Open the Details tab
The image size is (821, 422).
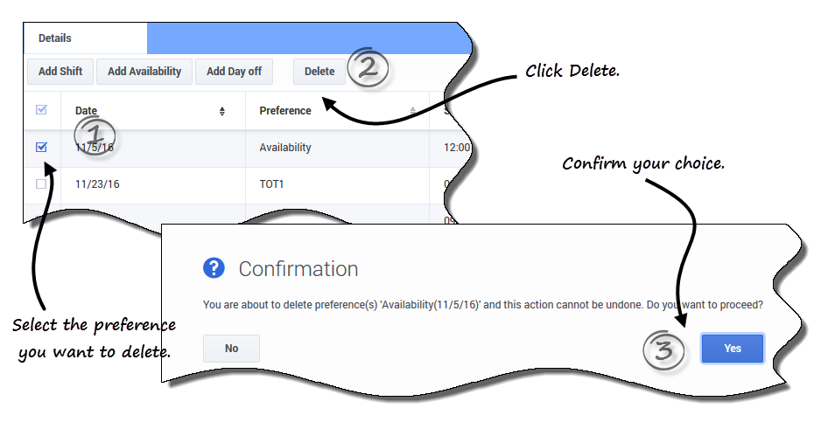[55, 38]
